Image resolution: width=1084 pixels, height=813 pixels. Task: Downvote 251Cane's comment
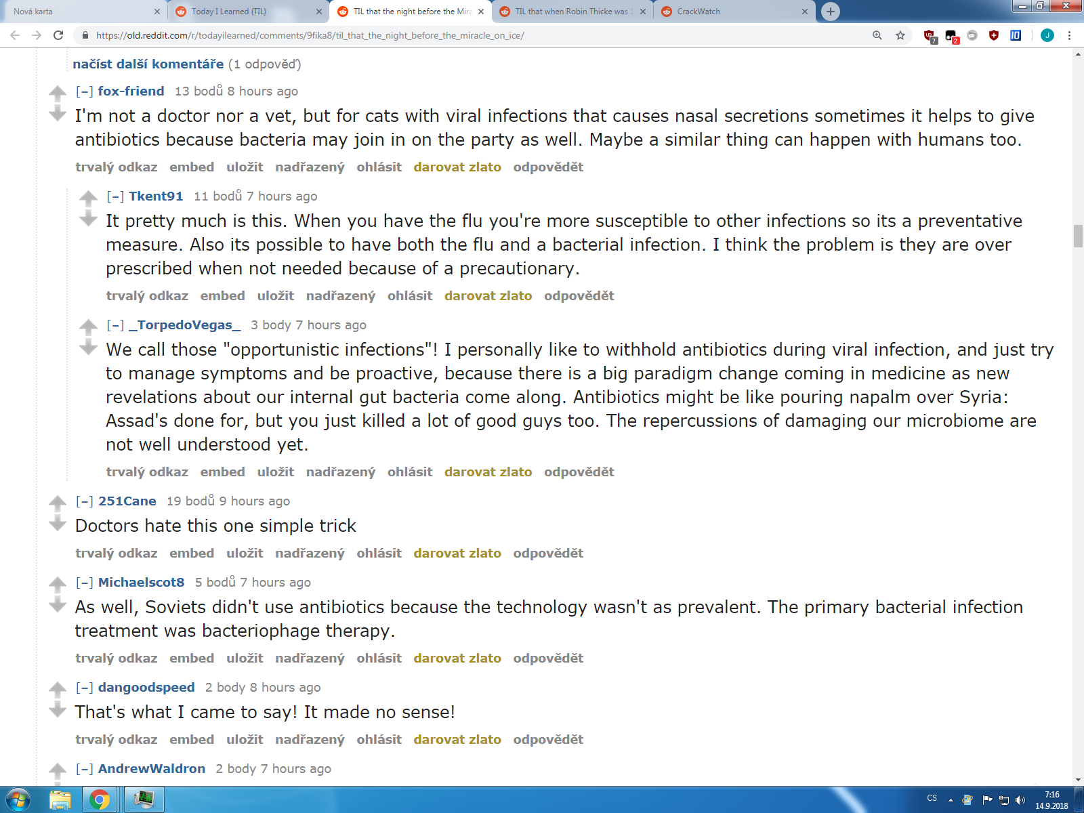(58, 523)
